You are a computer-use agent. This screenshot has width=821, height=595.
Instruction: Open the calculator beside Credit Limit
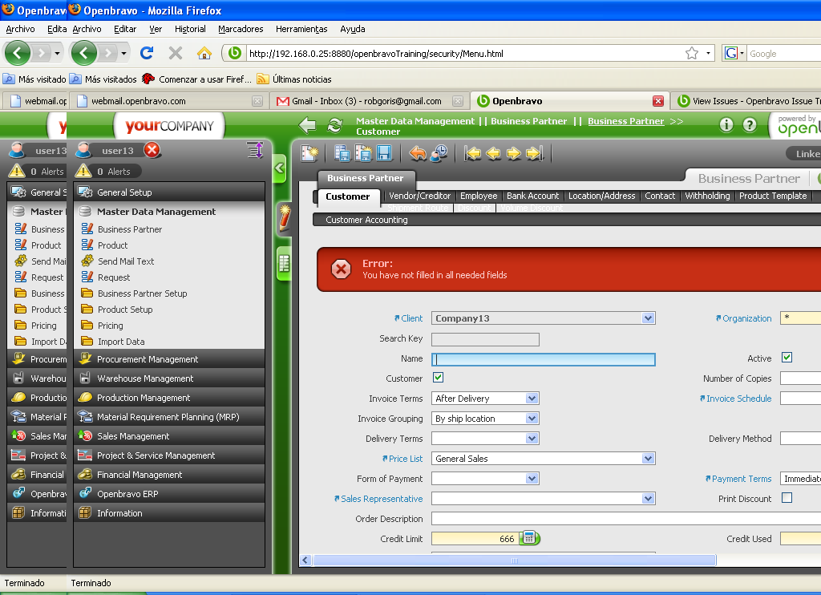click(x=529, y=538)
